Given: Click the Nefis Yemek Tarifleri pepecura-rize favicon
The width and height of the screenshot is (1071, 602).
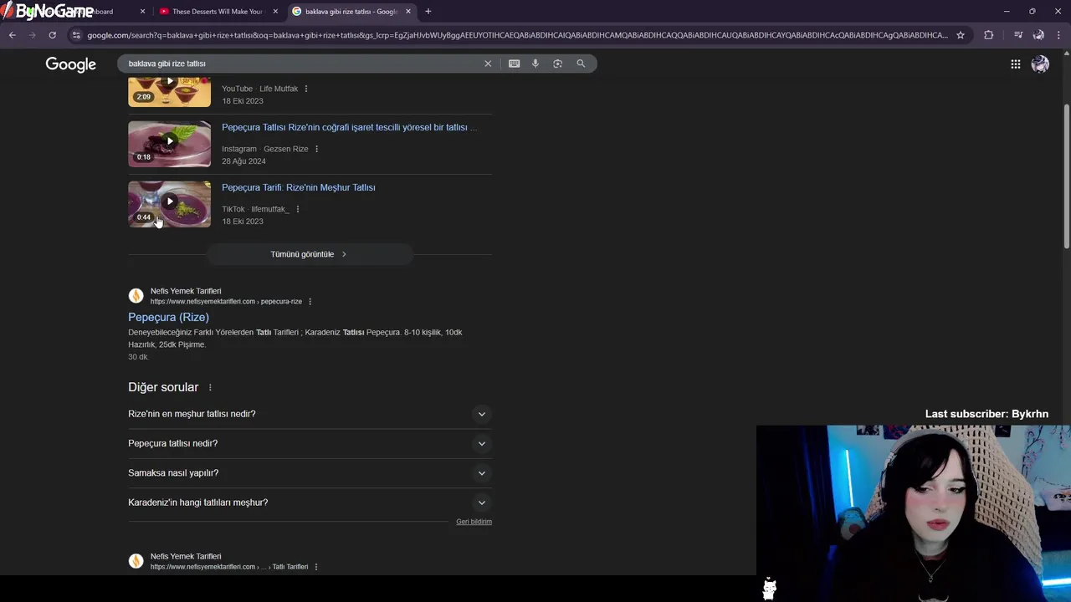Looking at the screenshot, I should tap(136, 296).
